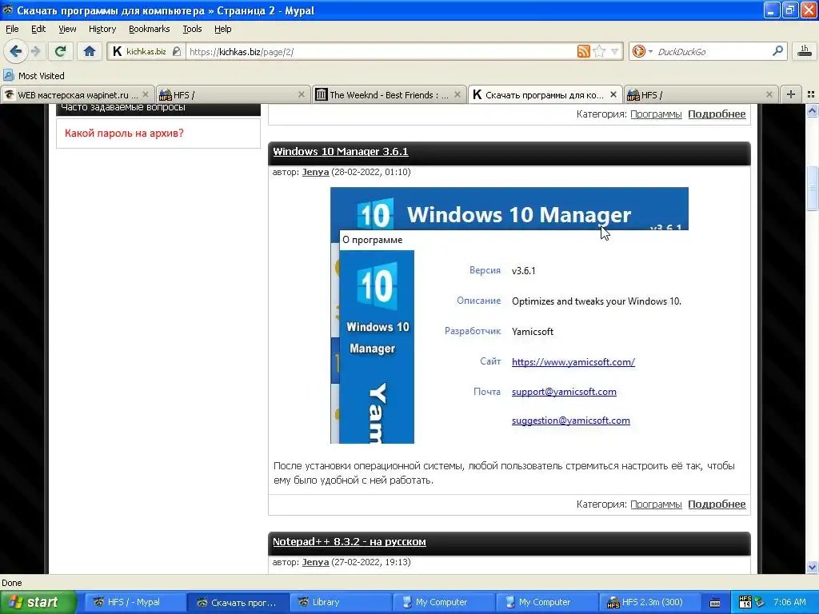Viewport: 819px width, 614px height.
Task: Click the HFS tray icon
Action: pos(745,602)
